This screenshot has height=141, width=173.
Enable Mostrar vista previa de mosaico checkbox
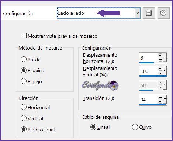click(24, 36)
